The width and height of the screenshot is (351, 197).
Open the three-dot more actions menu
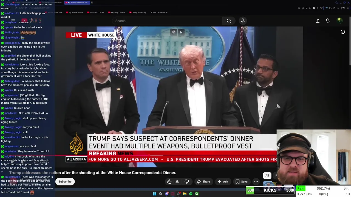(x=256, y=182)
